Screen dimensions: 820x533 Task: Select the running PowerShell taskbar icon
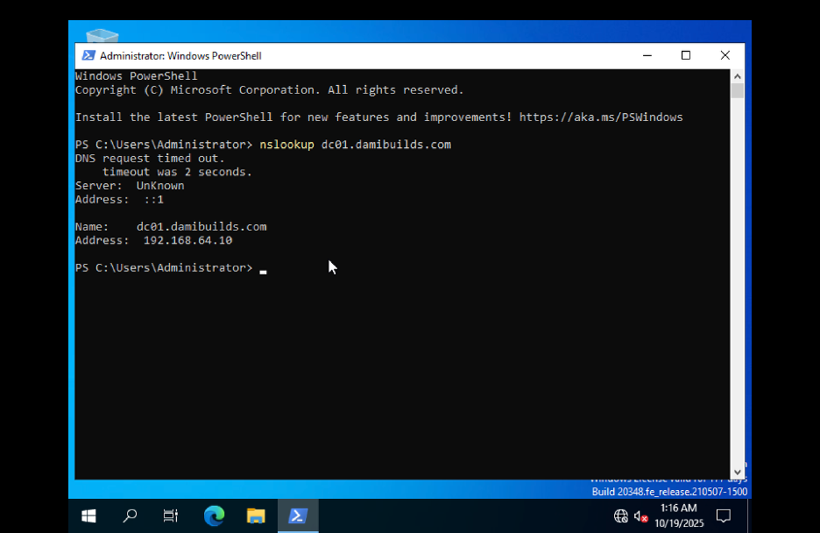298,515
